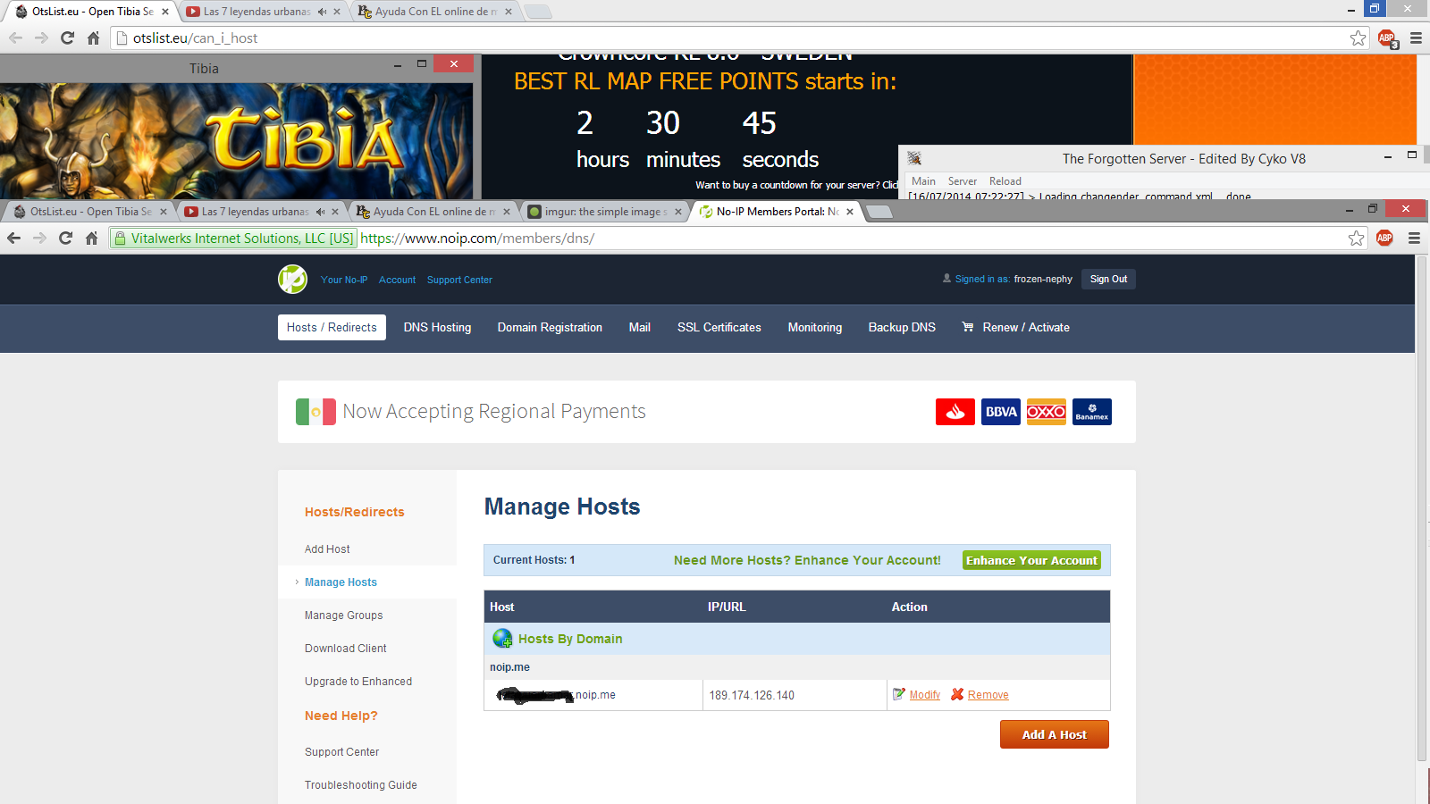Click Upgrade to Enhanced in the sidebar

coord(358,682)
